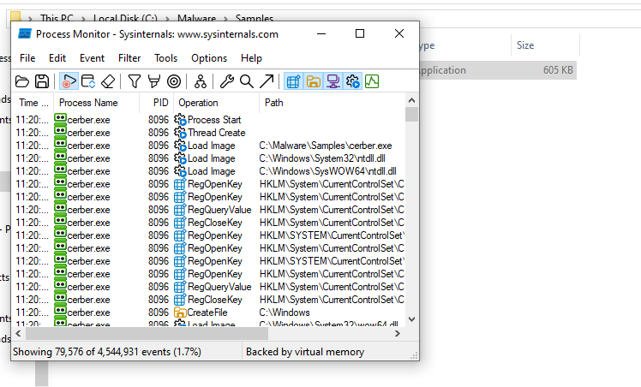Minimize the Process Monitor window
Viewport: 641px width, 387px height.
point(321,33)
